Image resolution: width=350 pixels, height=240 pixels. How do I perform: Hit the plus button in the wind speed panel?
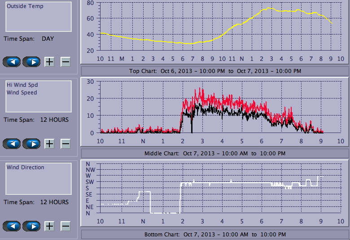point(49,144)
